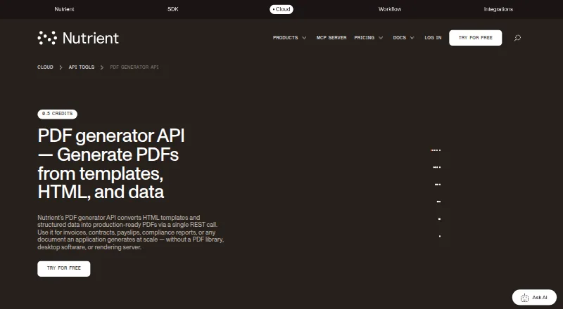This screenshot has height=309, width=563.
Task: Click the Ask AI robot icon
Action: [524, 298]
